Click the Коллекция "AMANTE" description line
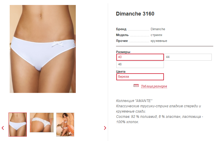Viewport: 220px width, 141px height. point(134,101)
